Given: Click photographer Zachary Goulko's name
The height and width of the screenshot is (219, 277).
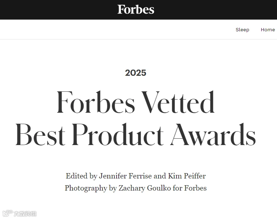Looking at the screenshot, I should coord(145,188).
